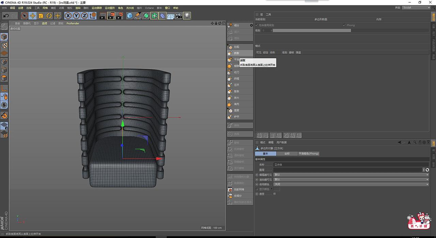This screenshot has width=436, height=238.
Task: Click the Array modeling icon
Action: click(154, 16)
